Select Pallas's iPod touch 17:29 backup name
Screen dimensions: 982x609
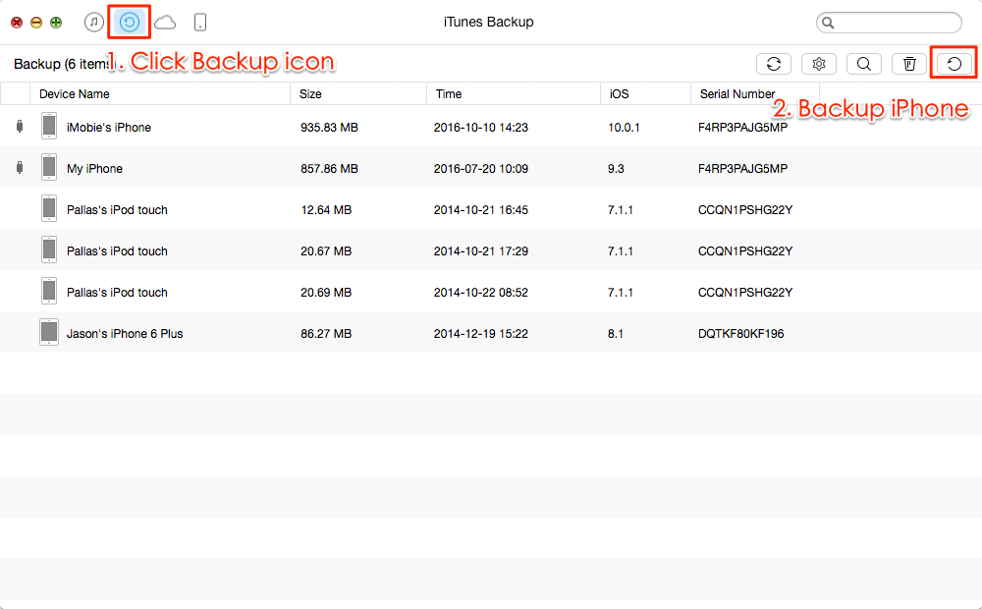click(117, 251)
